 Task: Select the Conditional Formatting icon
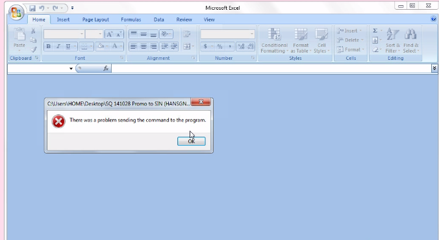(x=274, y=34)
